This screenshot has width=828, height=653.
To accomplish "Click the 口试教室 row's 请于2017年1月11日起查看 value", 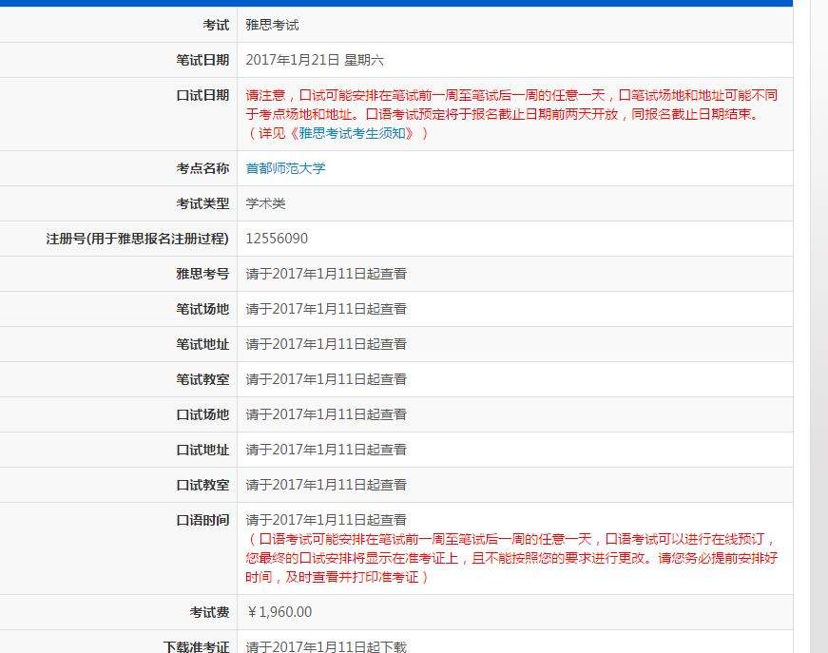I will tap(326, 485).
